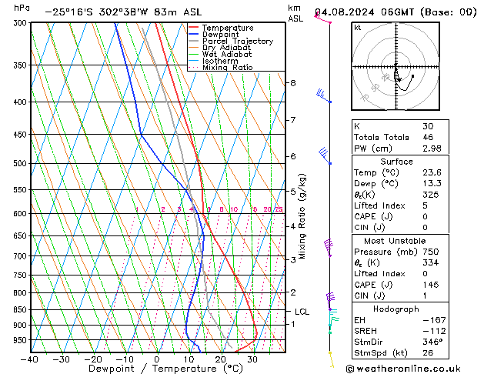
Task: Click the 8 km altitude tick label
Action: pyautogui.click(x=292, y=83)
